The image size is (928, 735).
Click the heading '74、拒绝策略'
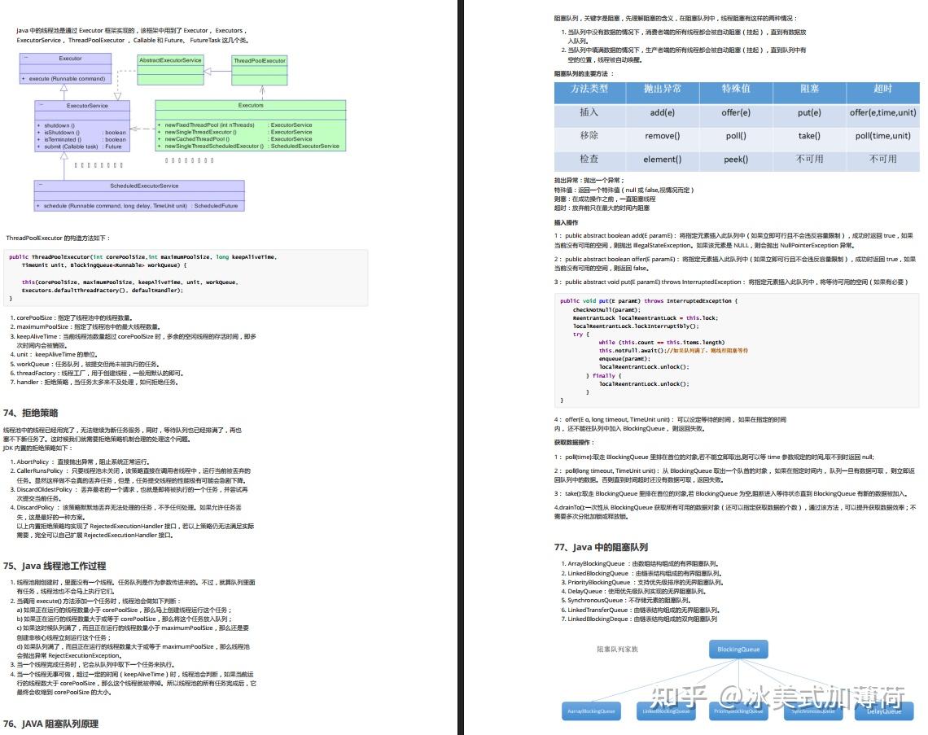click(31, 413)
